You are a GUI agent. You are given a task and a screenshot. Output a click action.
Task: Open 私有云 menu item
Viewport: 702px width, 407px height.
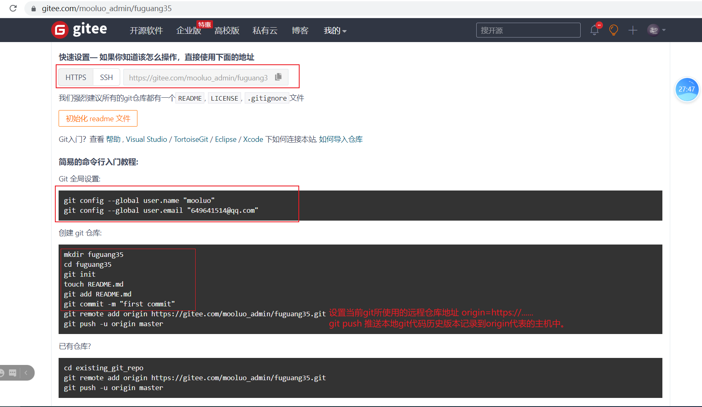pyautogui.click(x=265, y=31)
